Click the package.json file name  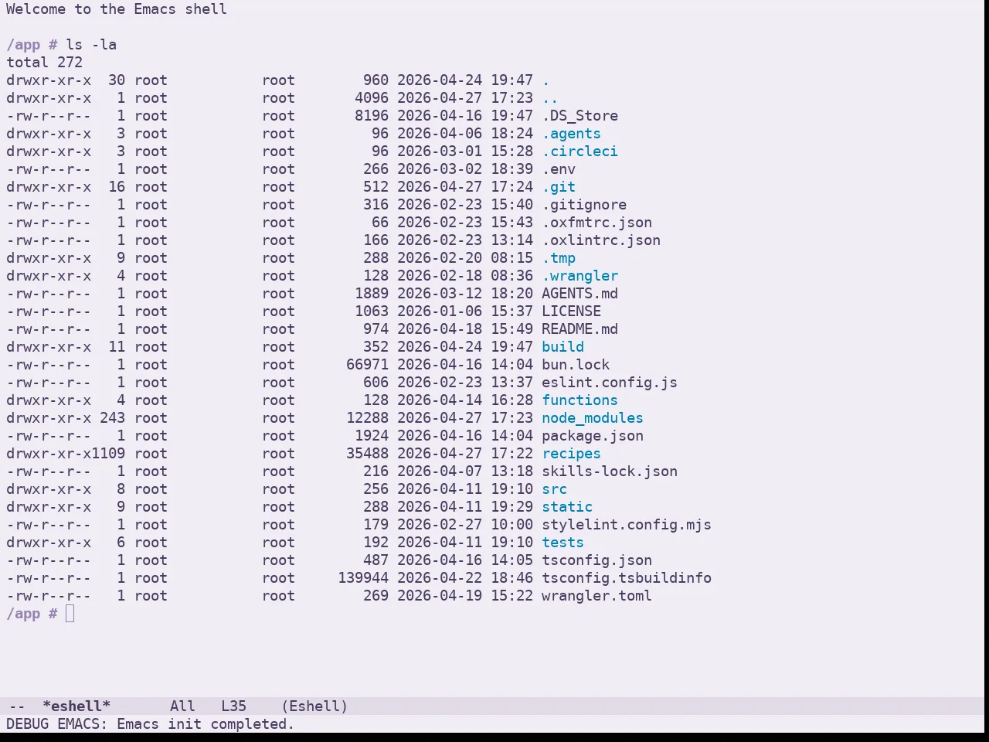pos(593,436)
